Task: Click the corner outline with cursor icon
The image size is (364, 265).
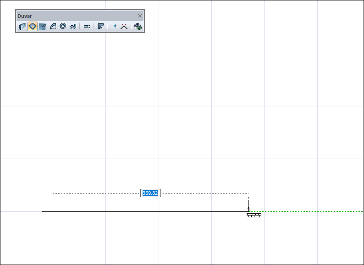Action: [x=100, y=27]
